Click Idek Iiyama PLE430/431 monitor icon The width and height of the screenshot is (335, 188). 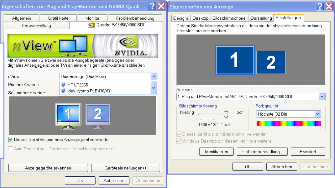63,91
